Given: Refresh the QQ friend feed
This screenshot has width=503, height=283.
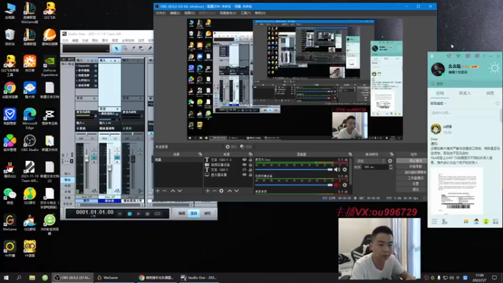Looking at the screenshot, I should point(497,103).
